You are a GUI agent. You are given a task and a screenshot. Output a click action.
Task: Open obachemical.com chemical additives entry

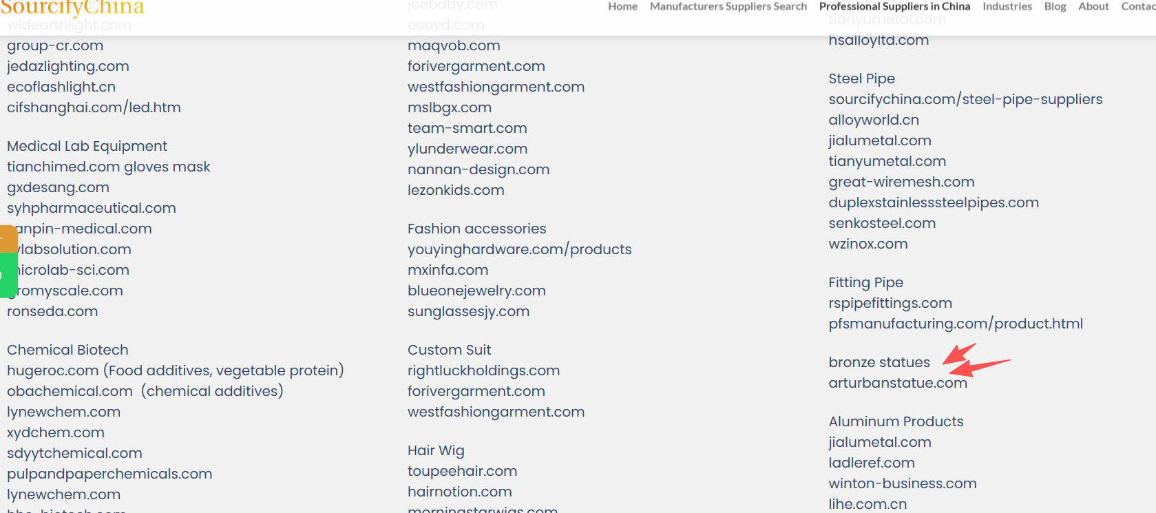(145, 392)
